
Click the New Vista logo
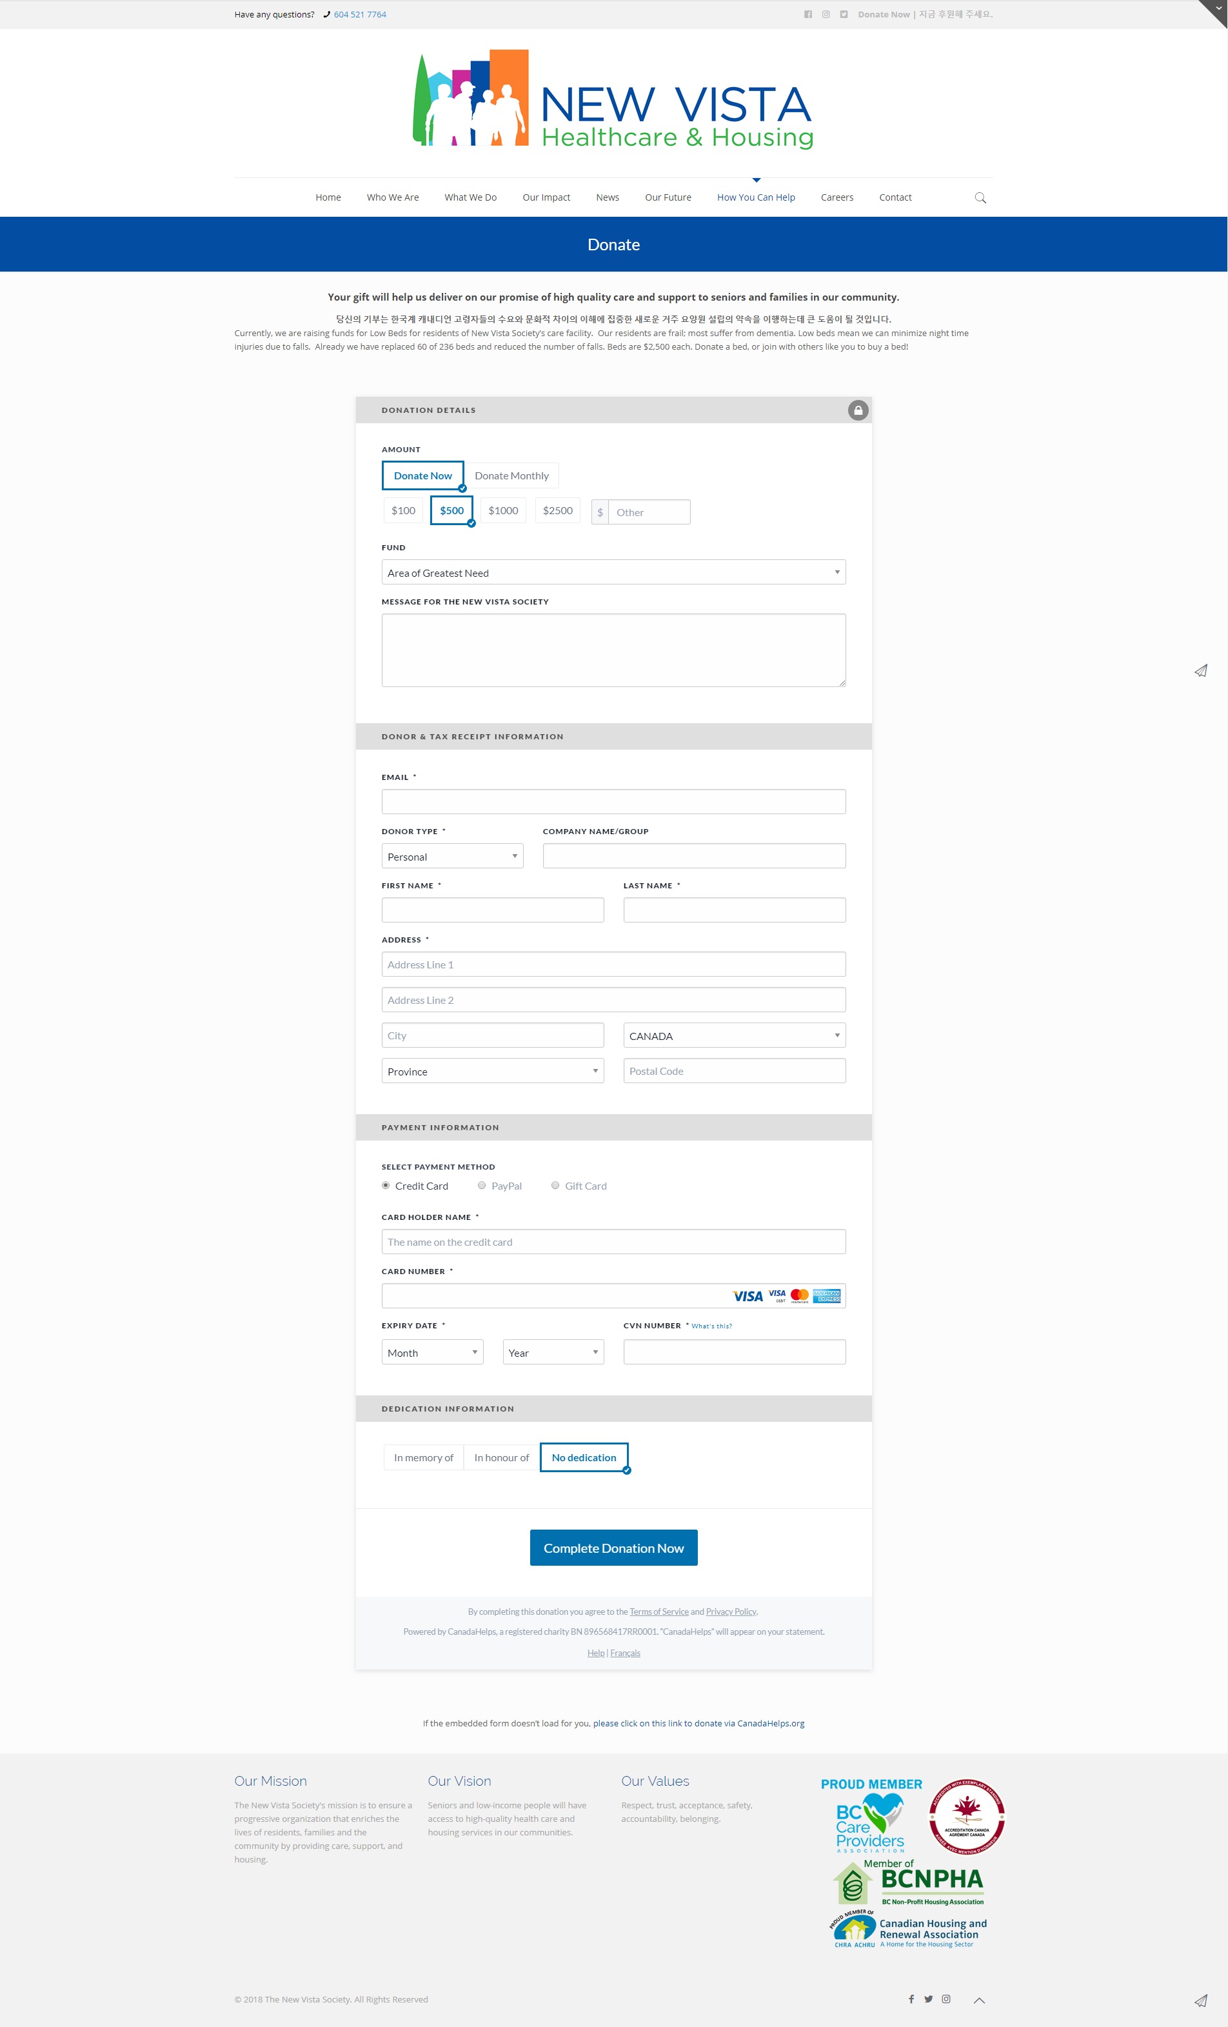pos(613,101)
